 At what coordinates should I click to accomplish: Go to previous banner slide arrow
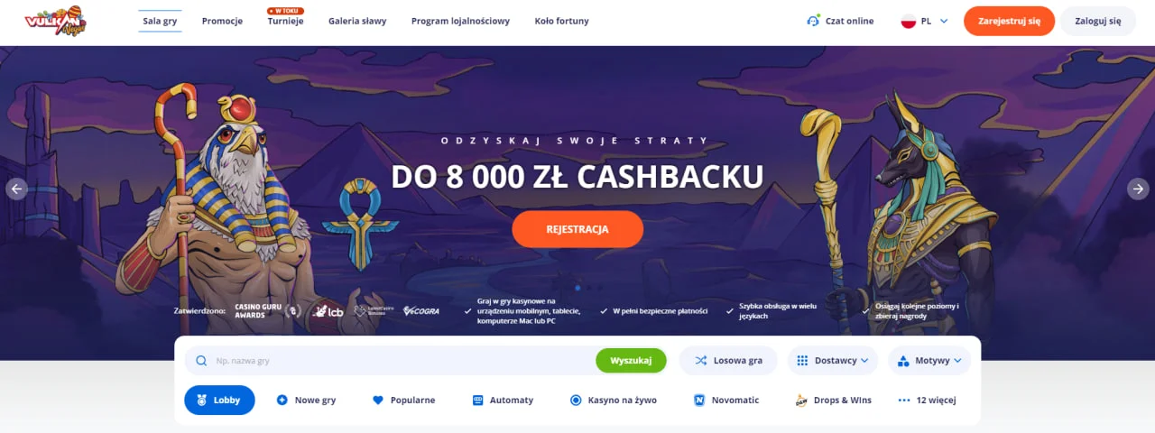click(x=16, y=189)
